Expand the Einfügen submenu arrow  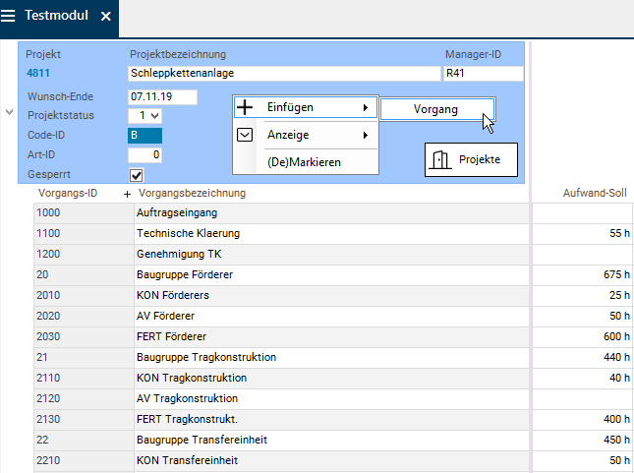365,107
